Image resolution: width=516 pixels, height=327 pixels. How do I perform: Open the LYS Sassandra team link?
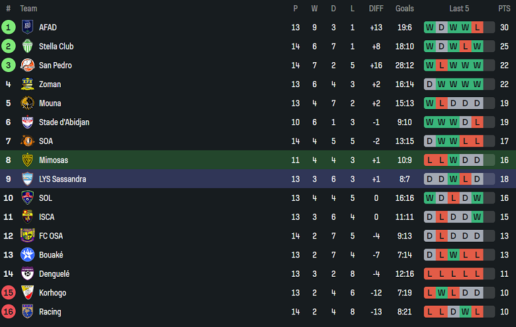(x=62, y=179)
